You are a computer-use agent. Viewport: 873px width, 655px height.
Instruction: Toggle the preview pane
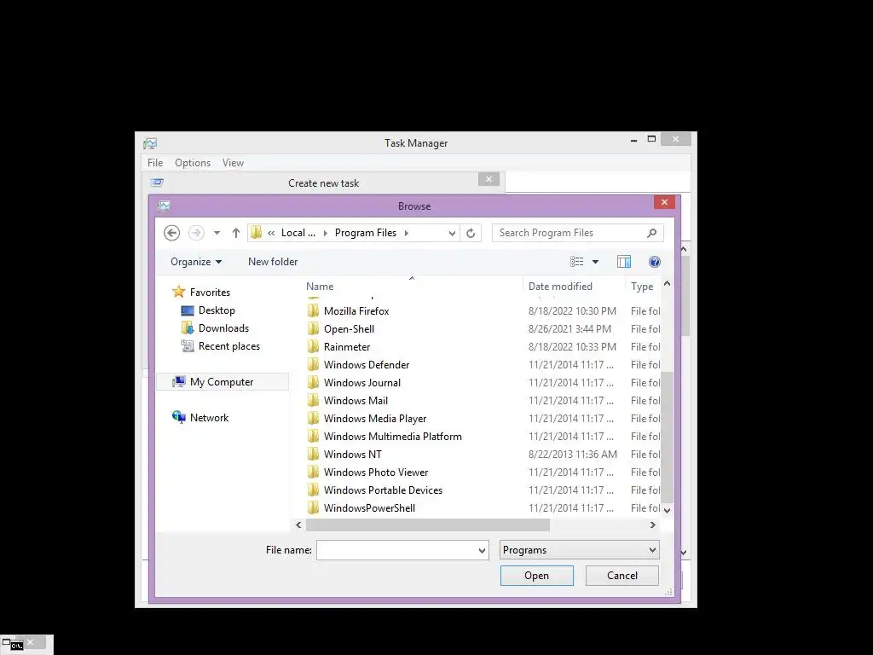(x=623, y=262)
